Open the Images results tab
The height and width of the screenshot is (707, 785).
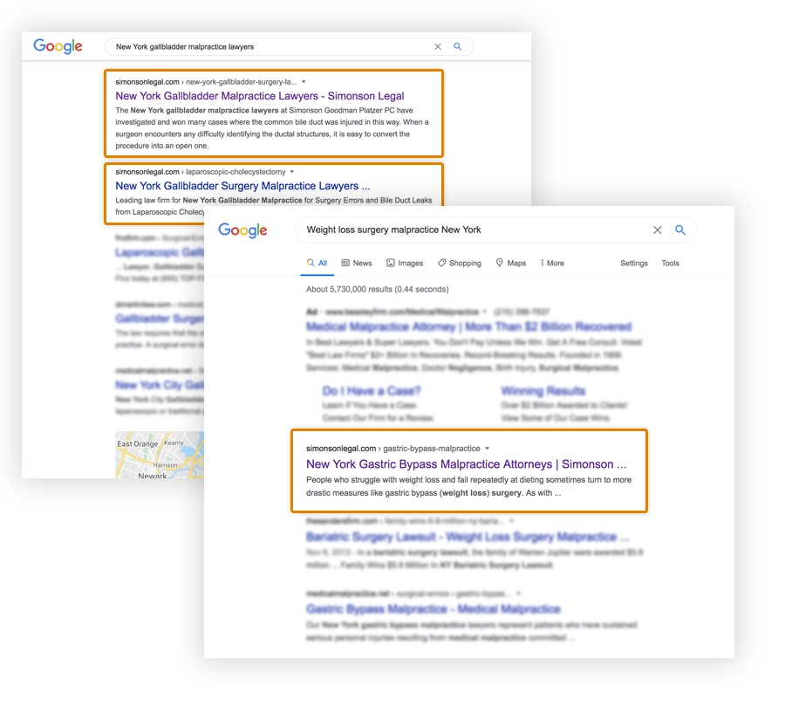coord(405,263)
